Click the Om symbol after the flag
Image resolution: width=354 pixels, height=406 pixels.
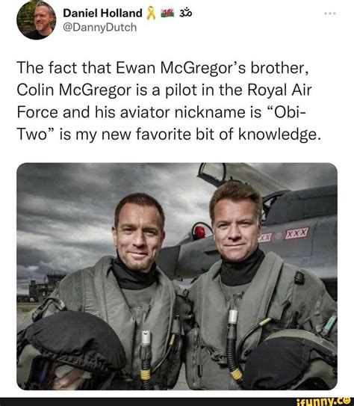186,13
